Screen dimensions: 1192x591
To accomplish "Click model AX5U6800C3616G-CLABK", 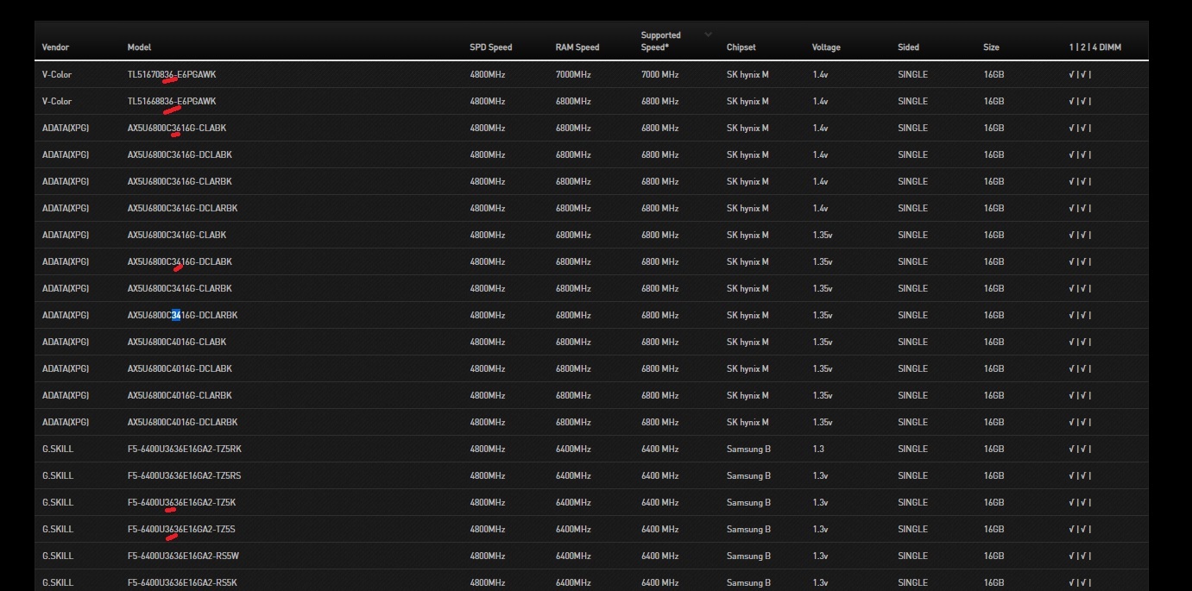I will (x=177, y=129).
